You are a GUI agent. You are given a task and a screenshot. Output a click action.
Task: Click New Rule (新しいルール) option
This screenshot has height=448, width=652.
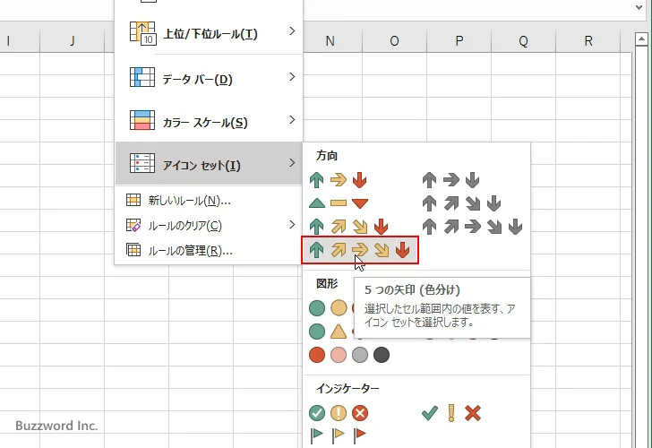coord(210,200)
